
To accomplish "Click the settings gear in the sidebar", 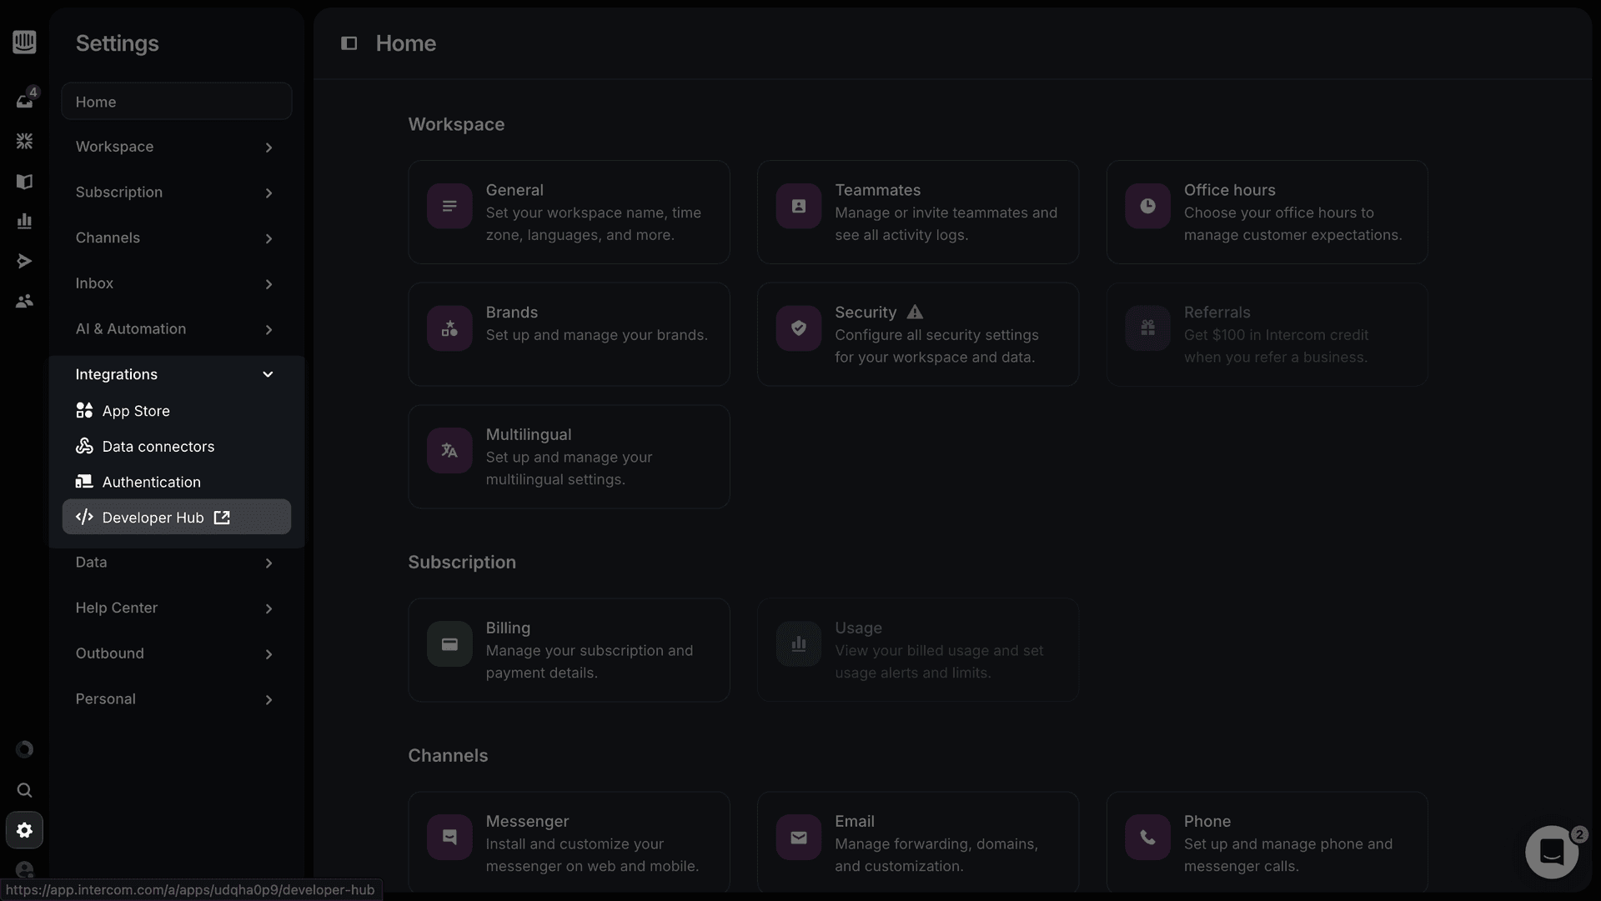I will (25, 830).
